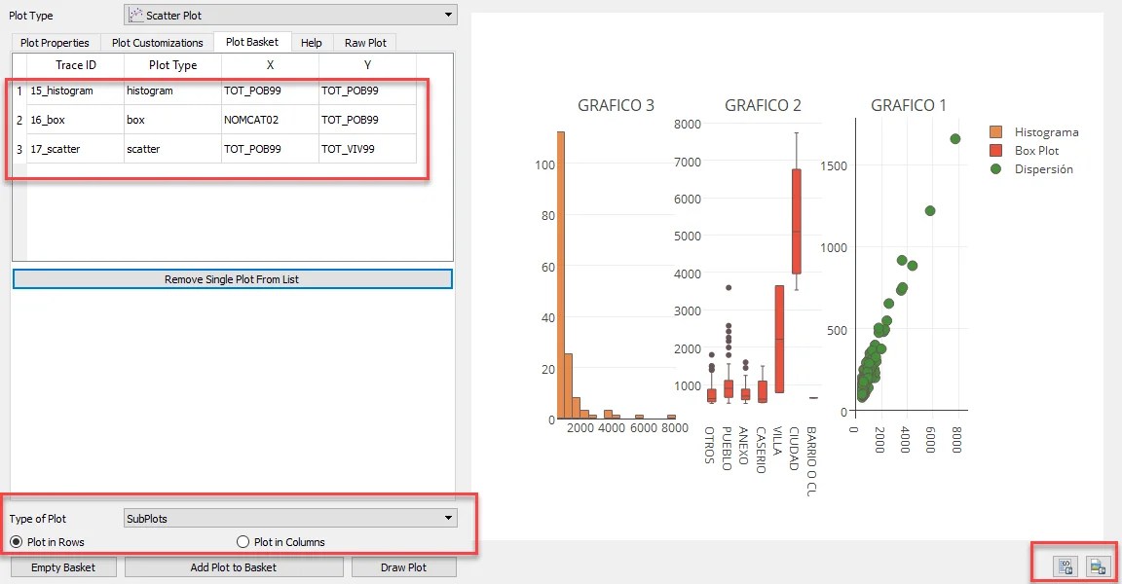Open the Raw Plot tab

pyautogui.click(x=365, y=43)
